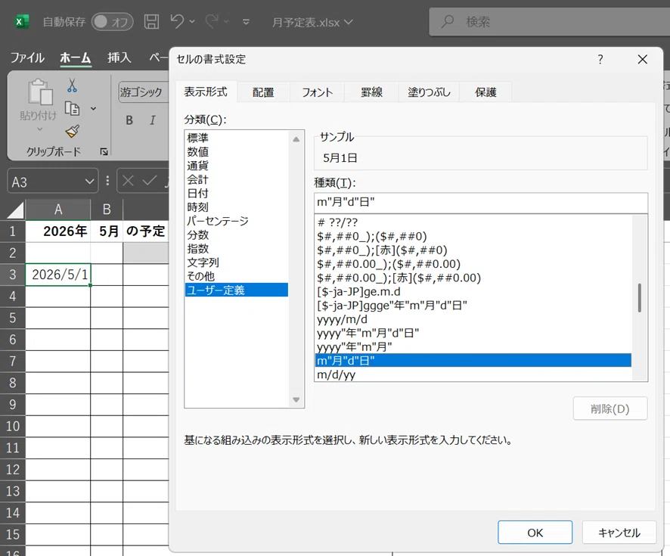Choose the yyyy/m/d format type
Screen dimensions: 670x556
473,319
